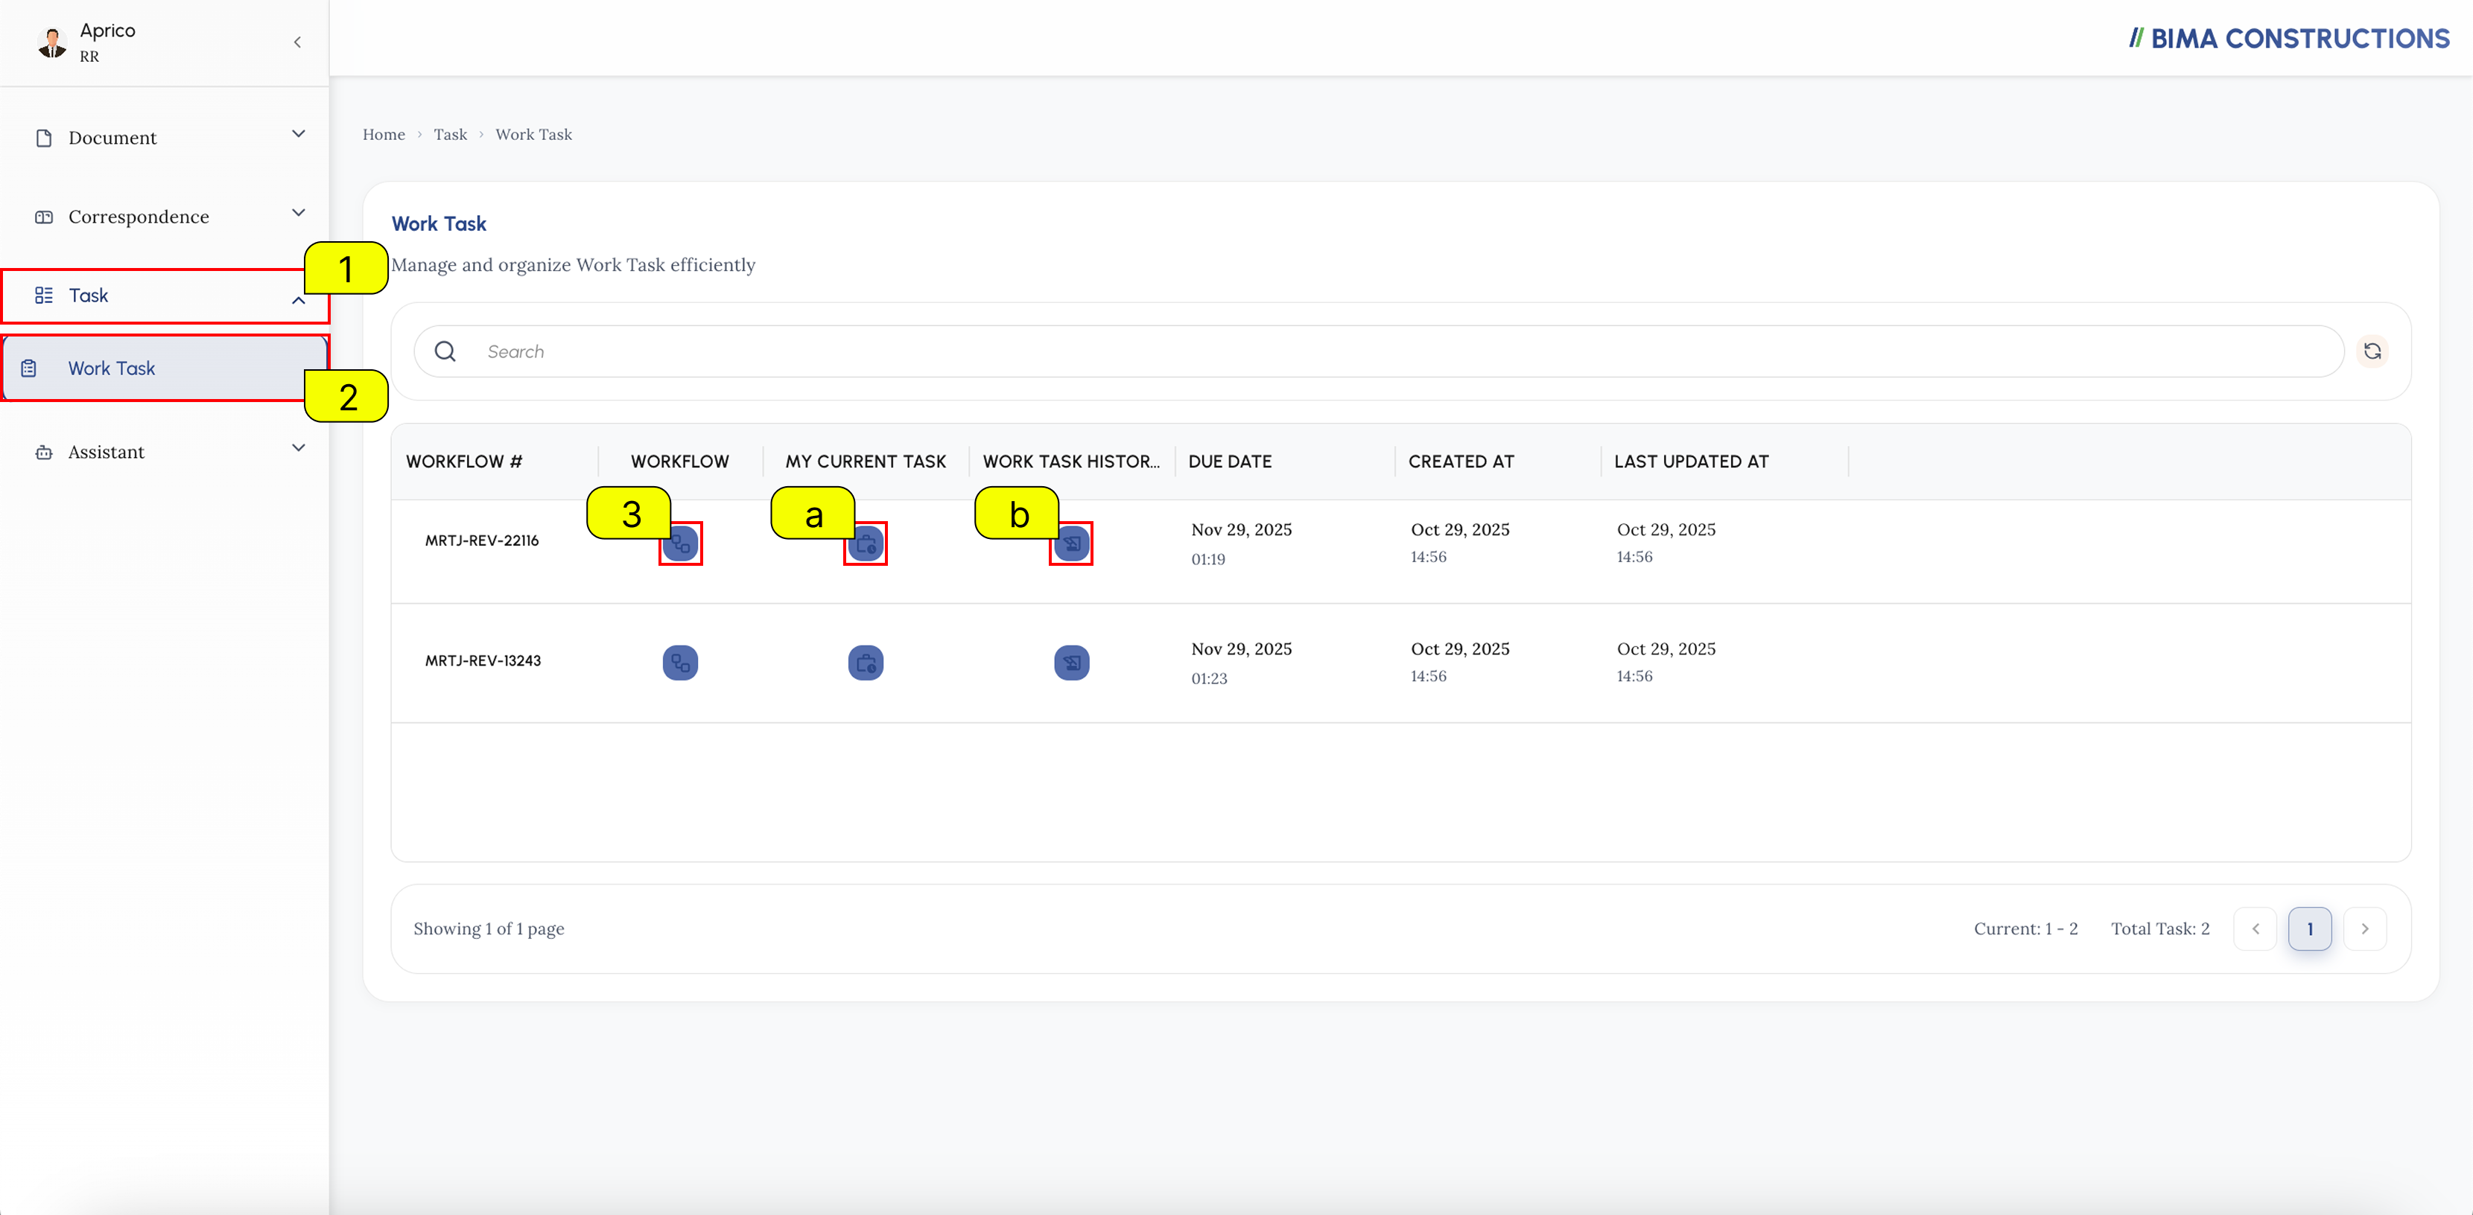Sort by the DUE DATE column header
The width and height of the screenshot is (2473, 1215).
tap(1230, 462)
